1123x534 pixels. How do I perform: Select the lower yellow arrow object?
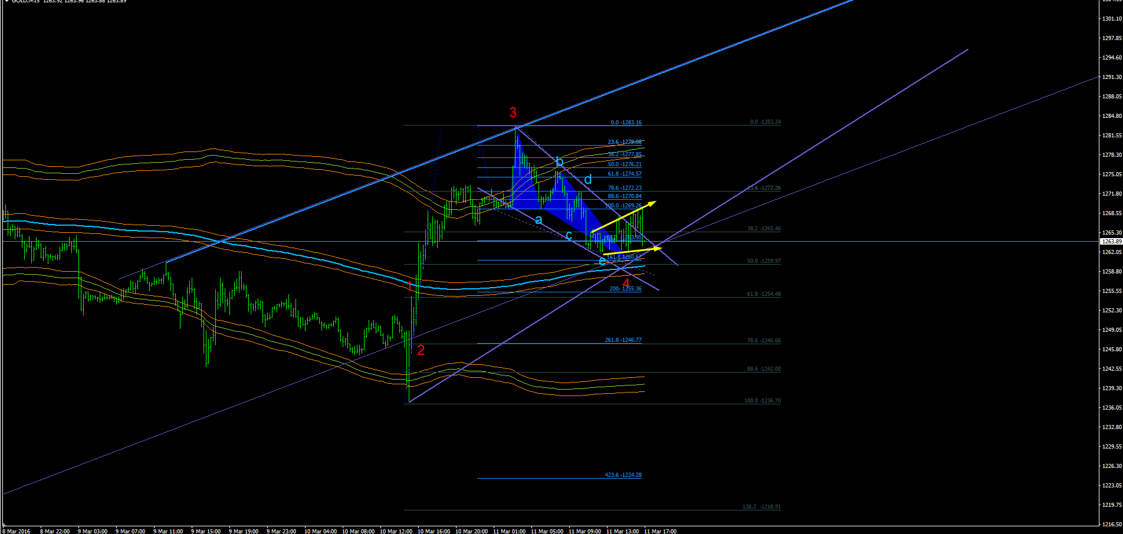(x=632, y=252)
